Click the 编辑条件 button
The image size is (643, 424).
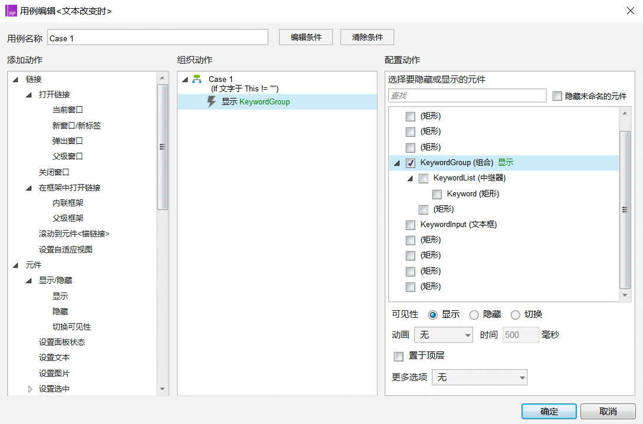click(306, 37)
